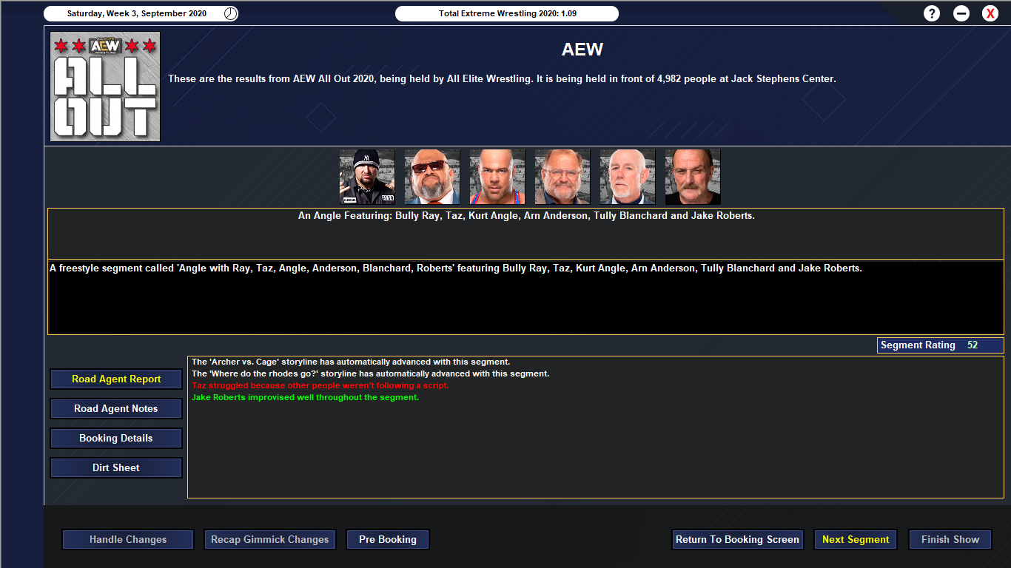
Task: Click the clock icon beside the date
Action: 231,13
